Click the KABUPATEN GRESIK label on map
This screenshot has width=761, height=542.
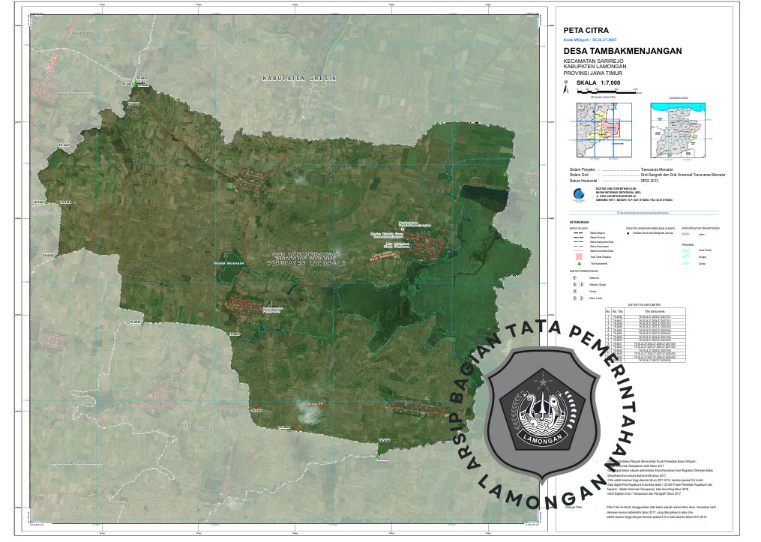point(298,79)
